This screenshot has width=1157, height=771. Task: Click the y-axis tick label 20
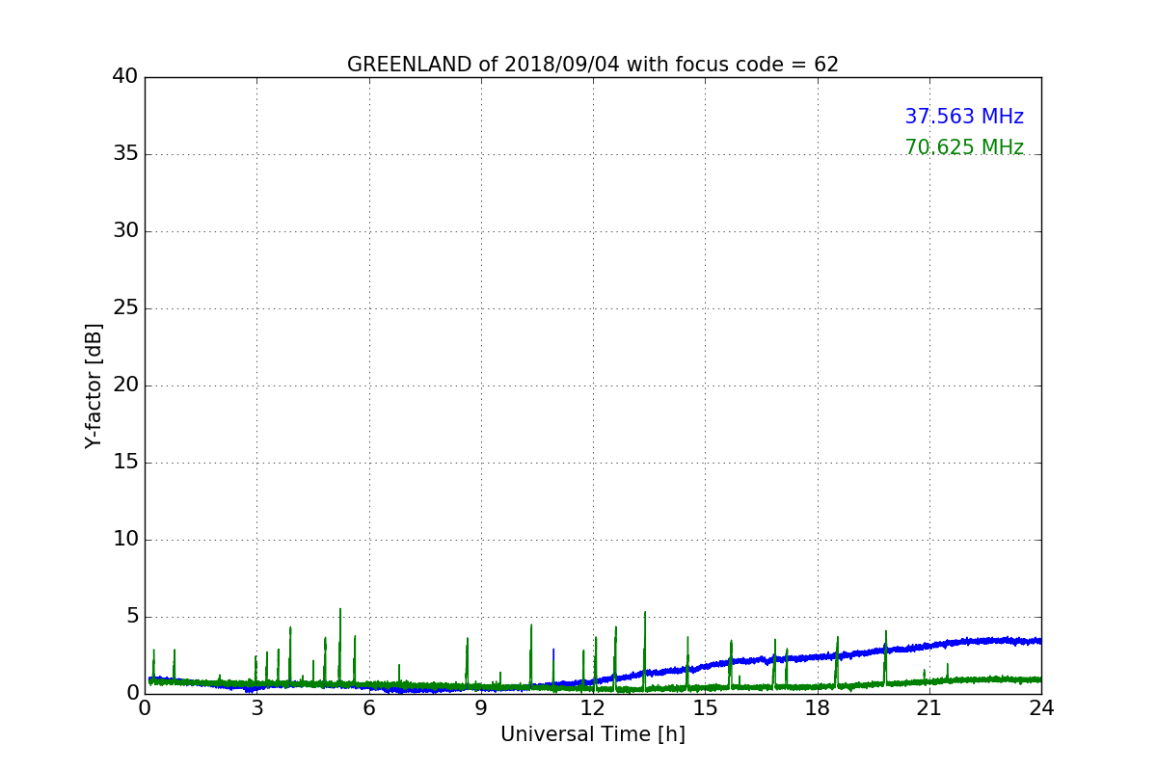pyautogui.click(x=125, y=385)
